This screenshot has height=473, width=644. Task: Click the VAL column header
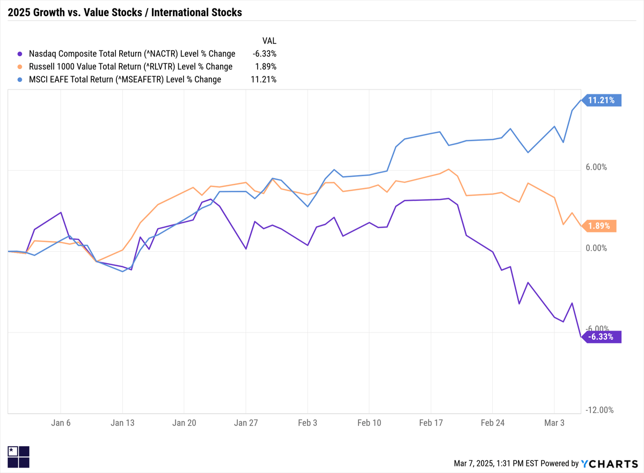[269, 41]
